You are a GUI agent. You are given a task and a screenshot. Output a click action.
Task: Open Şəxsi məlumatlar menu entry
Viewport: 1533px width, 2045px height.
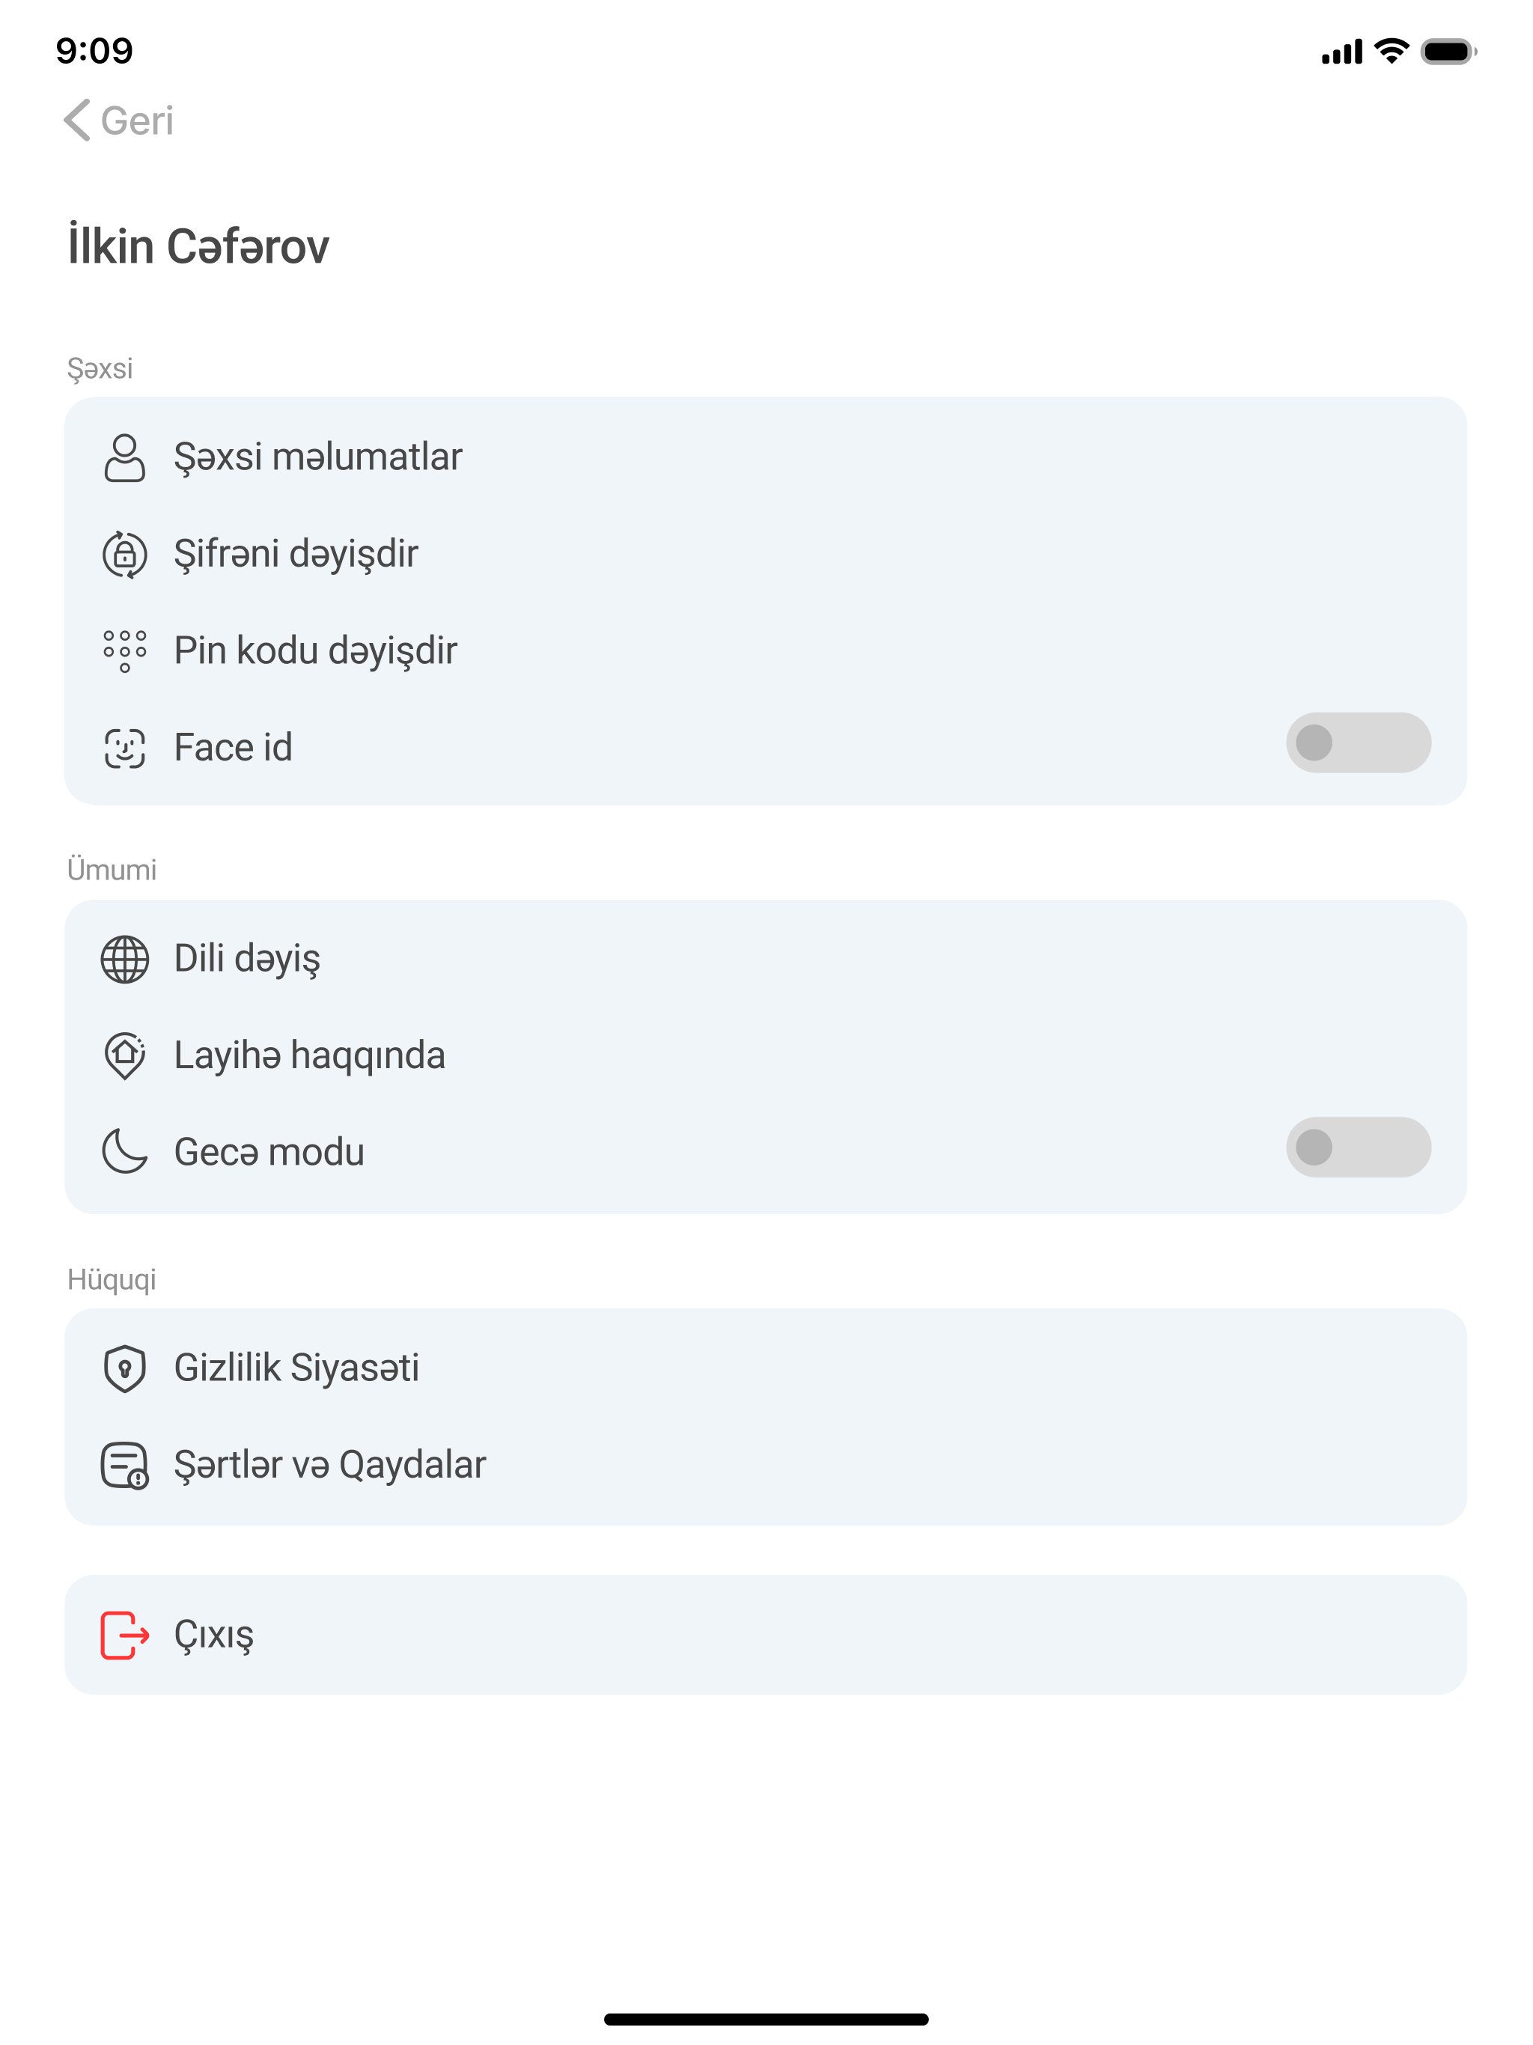coord(766,457)
